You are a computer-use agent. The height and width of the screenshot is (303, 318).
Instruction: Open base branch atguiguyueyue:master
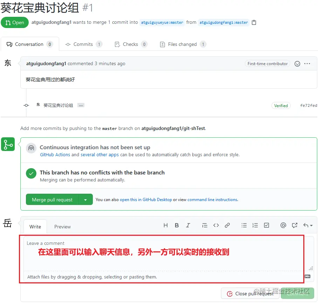162,22
